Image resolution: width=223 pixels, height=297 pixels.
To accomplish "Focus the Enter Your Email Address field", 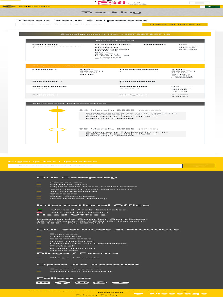I will [x=95, y=166].
